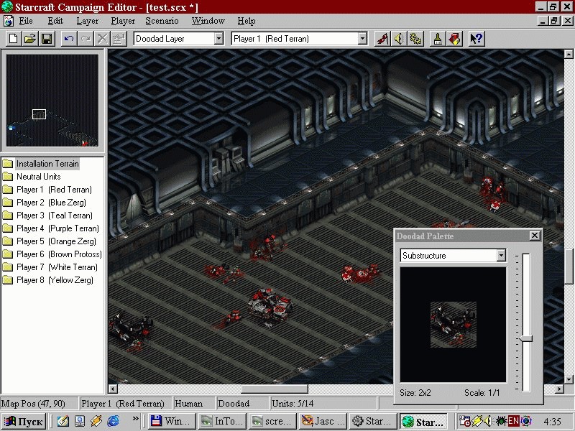Viewport: 575px width, 431px height.
Task: Select Player 6 (Brown Protoss) in the tree
Action: (x=59, y=254)
